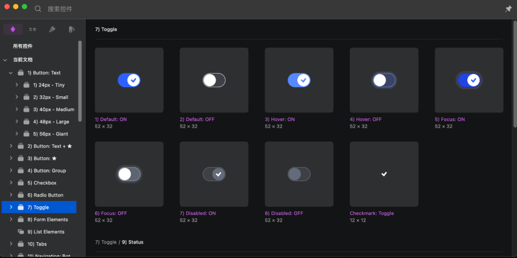
Task: Expand the 10) Tabs group
Action: [x=11, y=244]
